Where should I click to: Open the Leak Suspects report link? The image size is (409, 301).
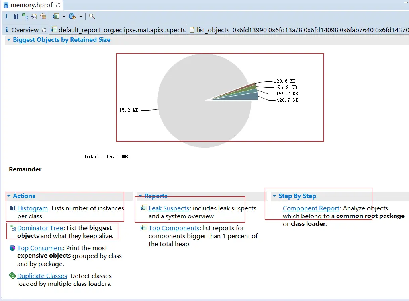point(169,208)
